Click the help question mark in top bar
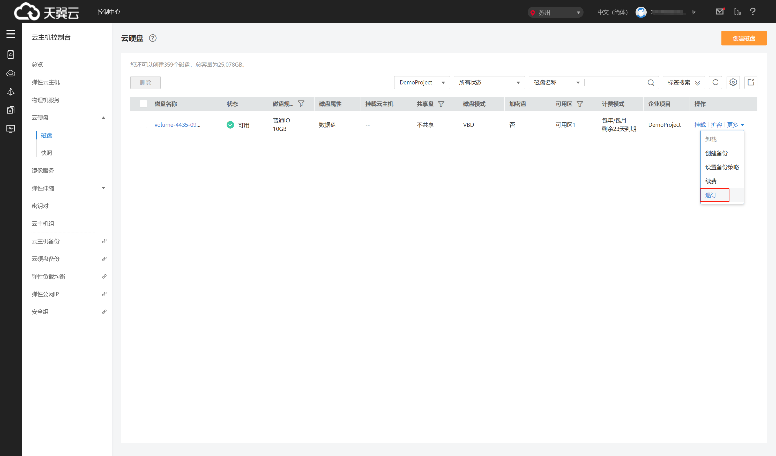 [x=753, y=12]
